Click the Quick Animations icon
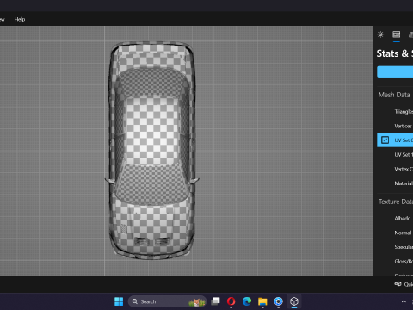Viewport: 413px width, 310px height. pos(398,284)
